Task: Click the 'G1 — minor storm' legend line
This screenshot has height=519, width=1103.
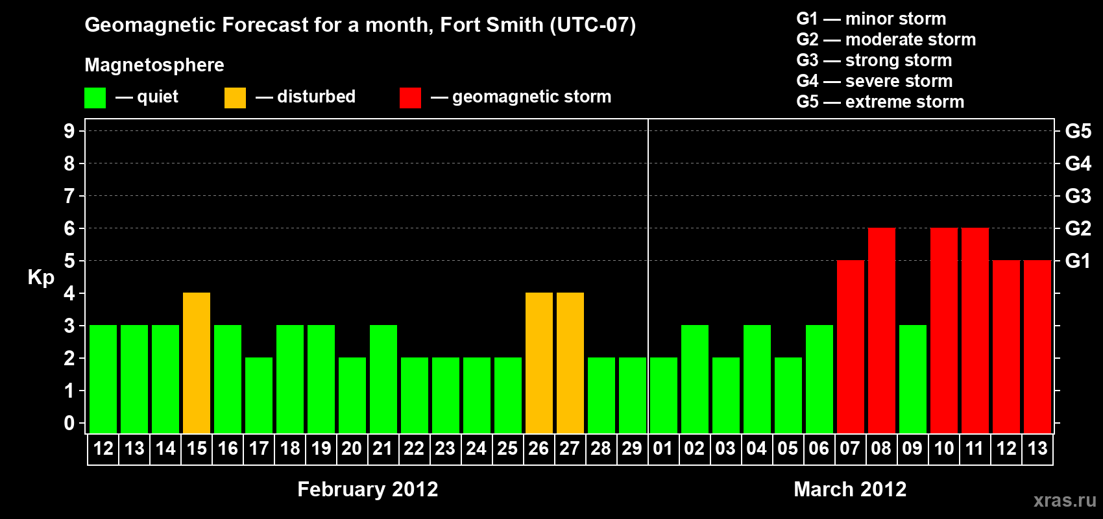Action: [871, 19]
